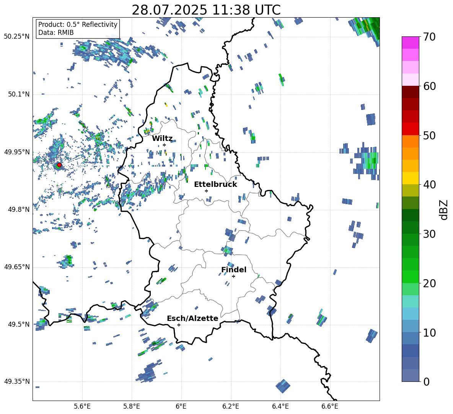Click the bright green colorbar segment above 20
The height and width of the screenshot is (414, 453).
[411, 277]
